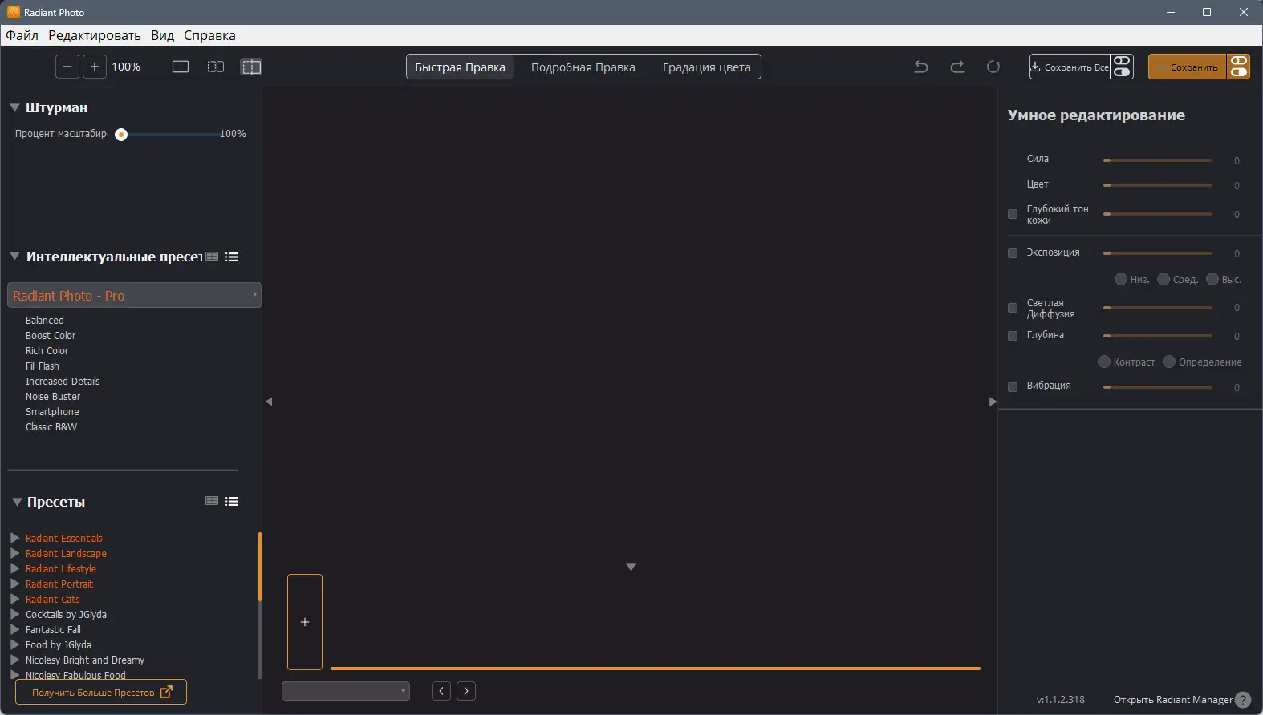Open save options icon beside Сохранить
The height and width of the screenshot is (715, 1263).
click(x=1239, y=67)
